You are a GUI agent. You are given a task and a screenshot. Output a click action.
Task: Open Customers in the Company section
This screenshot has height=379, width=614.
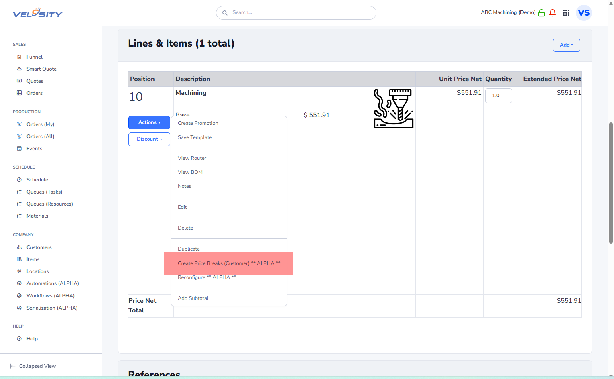(39, 247)
